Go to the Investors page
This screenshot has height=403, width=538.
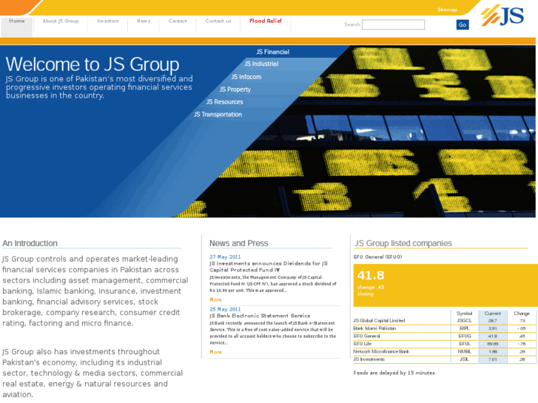click(108, 21)
